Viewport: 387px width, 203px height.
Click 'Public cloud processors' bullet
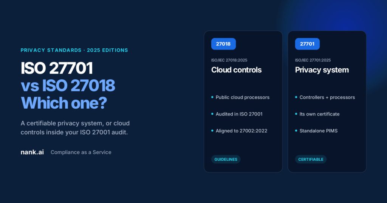click(x=240, y=97)
